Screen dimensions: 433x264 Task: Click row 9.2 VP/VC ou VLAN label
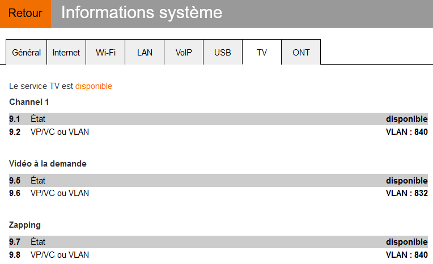point(60,132)
